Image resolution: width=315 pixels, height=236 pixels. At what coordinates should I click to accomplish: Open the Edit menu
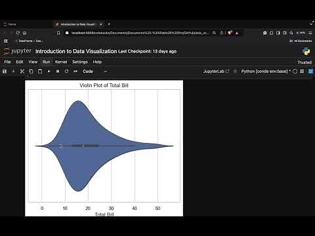click(x=20, y=62)
